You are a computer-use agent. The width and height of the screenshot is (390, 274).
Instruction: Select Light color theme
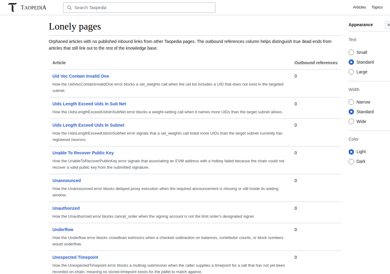(351, 152)
